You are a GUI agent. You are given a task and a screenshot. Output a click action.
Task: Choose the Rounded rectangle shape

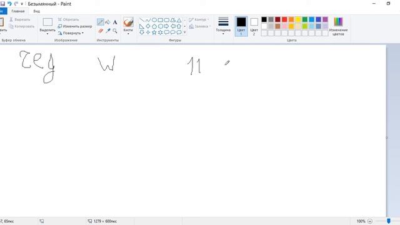pos(167,20)
